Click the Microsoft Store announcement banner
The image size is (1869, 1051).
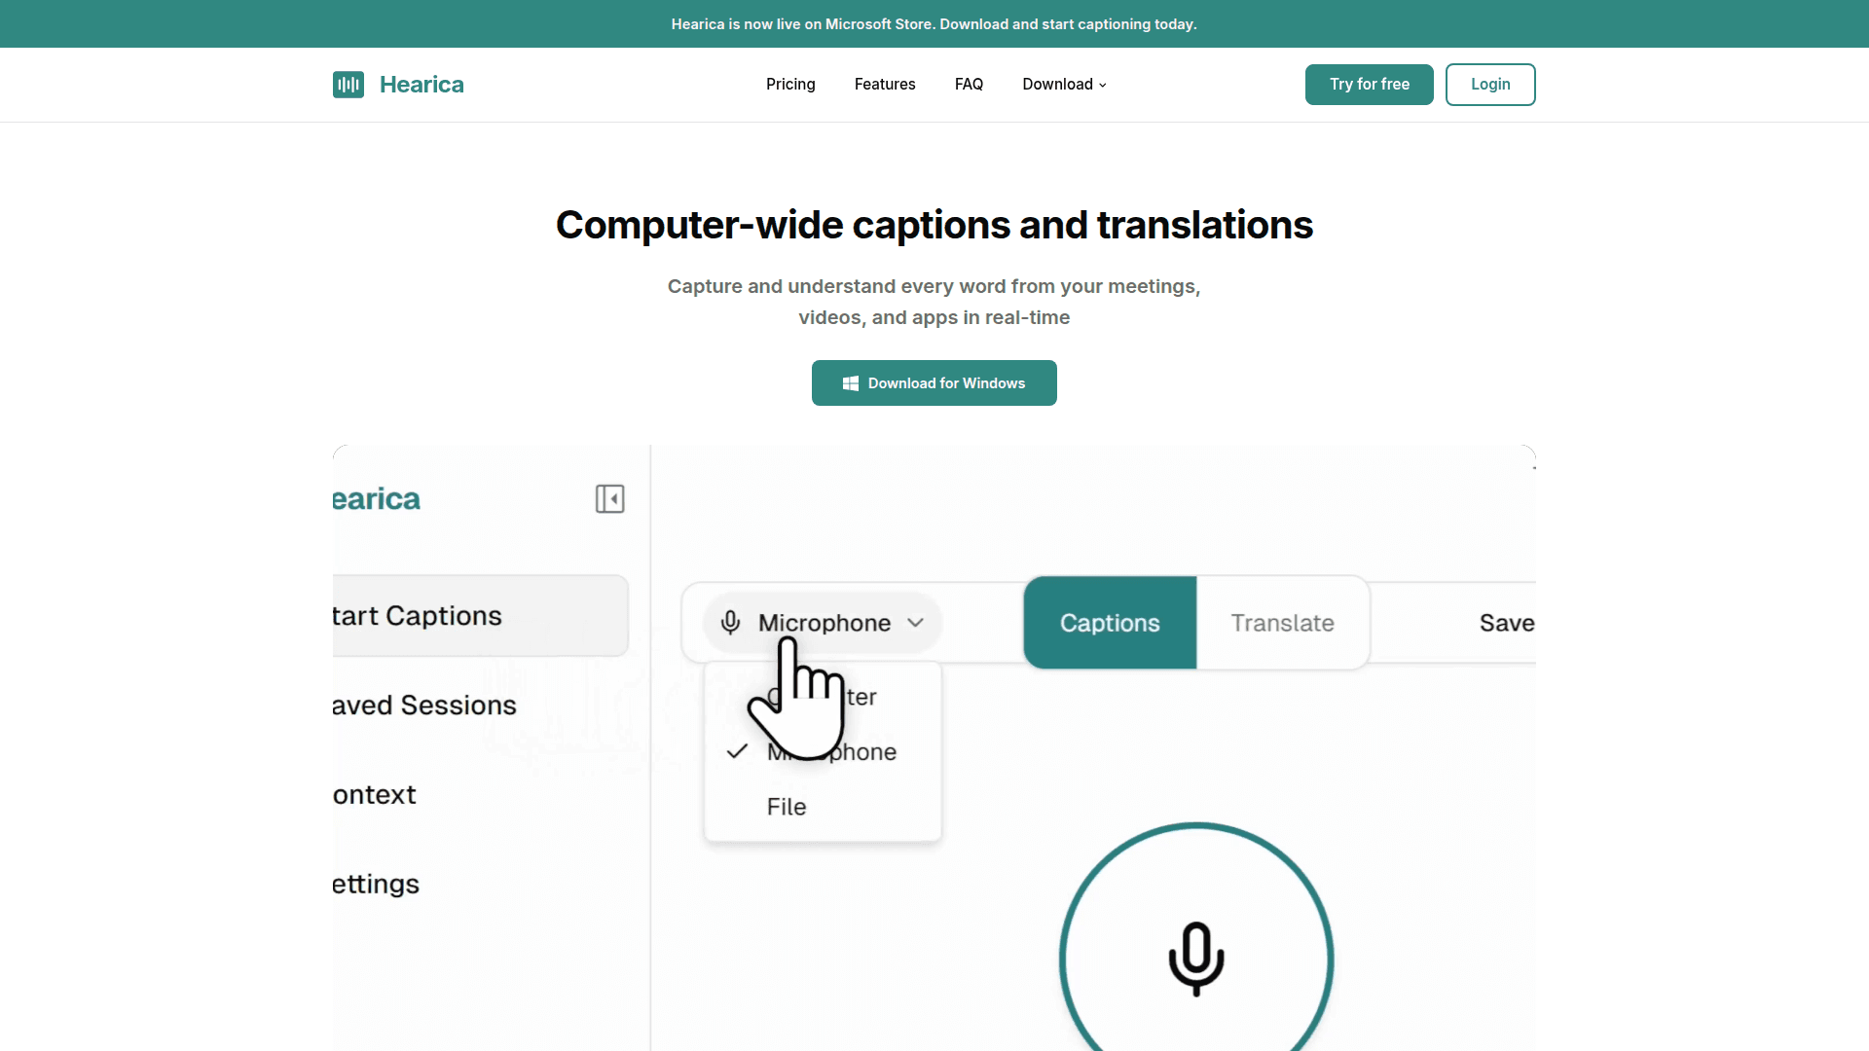934,24
